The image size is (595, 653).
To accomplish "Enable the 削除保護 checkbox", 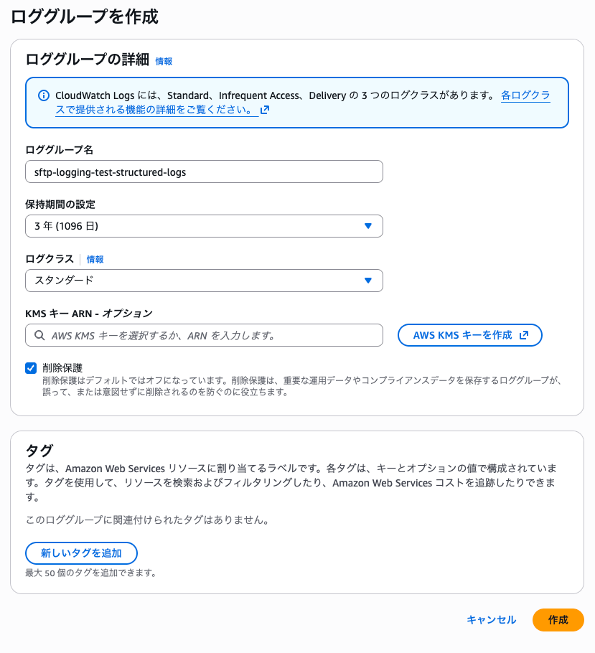I will pos(31,368).
